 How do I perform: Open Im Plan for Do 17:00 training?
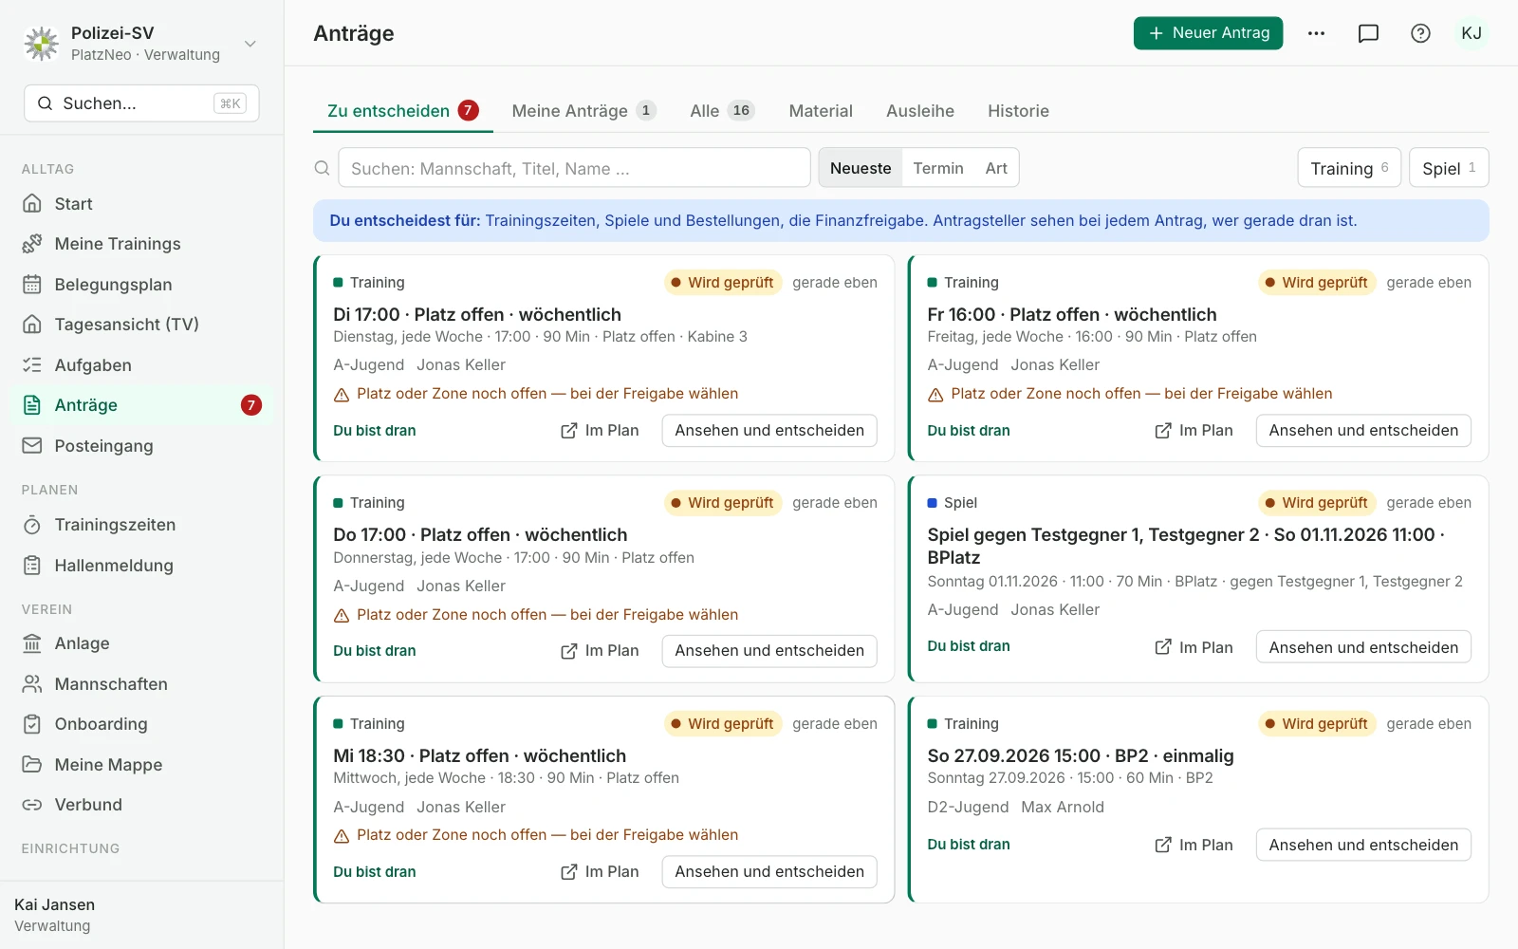pyautogui.click(x=600, y=651)
